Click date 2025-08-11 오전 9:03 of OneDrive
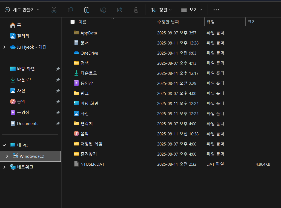 coord(177,53)
